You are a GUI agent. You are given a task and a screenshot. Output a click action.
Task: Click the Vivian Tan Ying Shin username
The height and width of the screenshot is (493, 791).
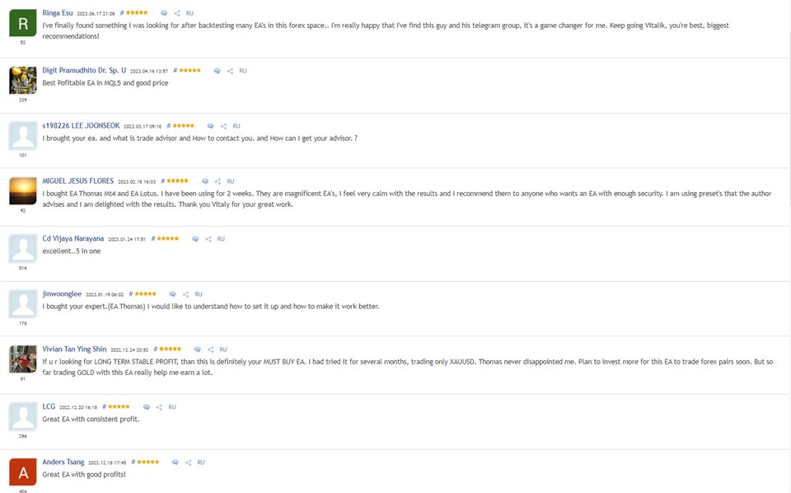[x=74, y=350]
